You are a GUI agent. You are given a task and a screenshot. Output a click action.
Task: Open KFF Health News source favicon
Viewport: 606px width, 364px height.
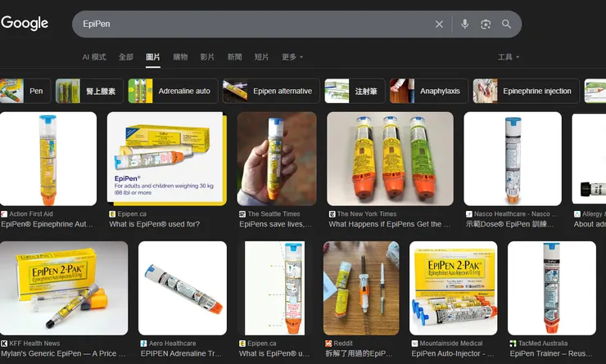(x=4, y=344)
